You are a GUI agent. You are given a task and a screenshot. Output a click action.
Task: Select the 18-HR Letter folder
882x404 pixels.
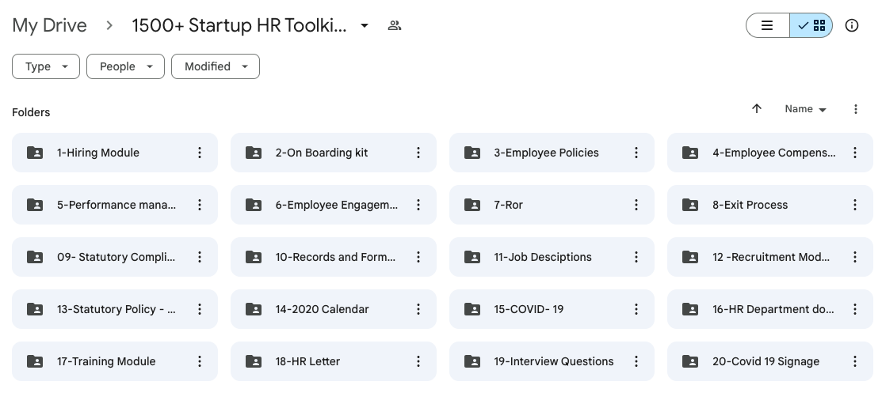(x=333, y=361)
